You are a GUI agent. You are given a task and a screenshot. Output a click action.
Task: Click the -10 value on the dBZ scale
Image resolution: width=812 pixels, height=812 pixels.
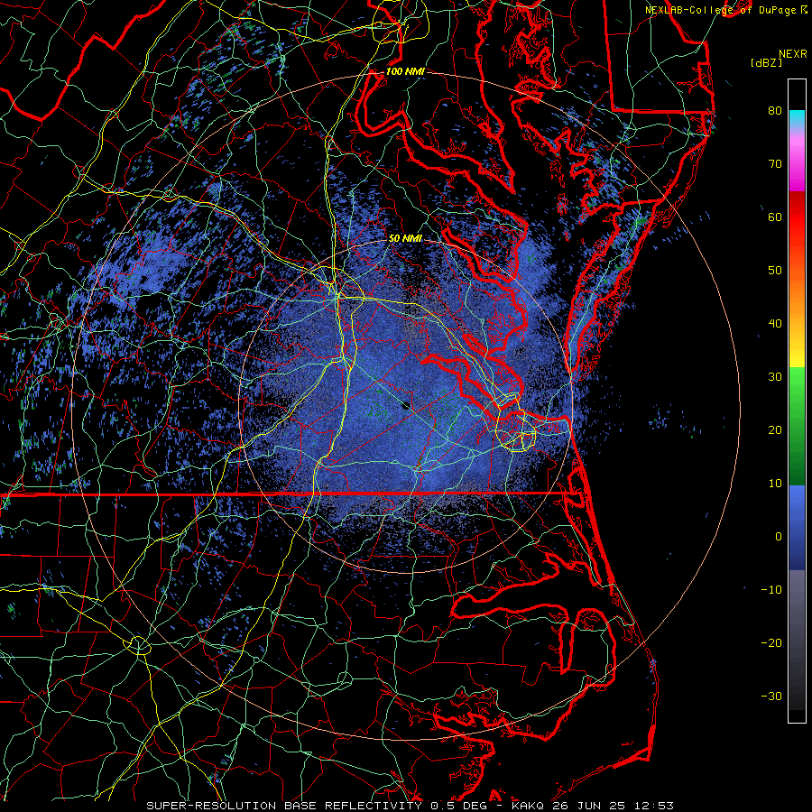(771, 590)
